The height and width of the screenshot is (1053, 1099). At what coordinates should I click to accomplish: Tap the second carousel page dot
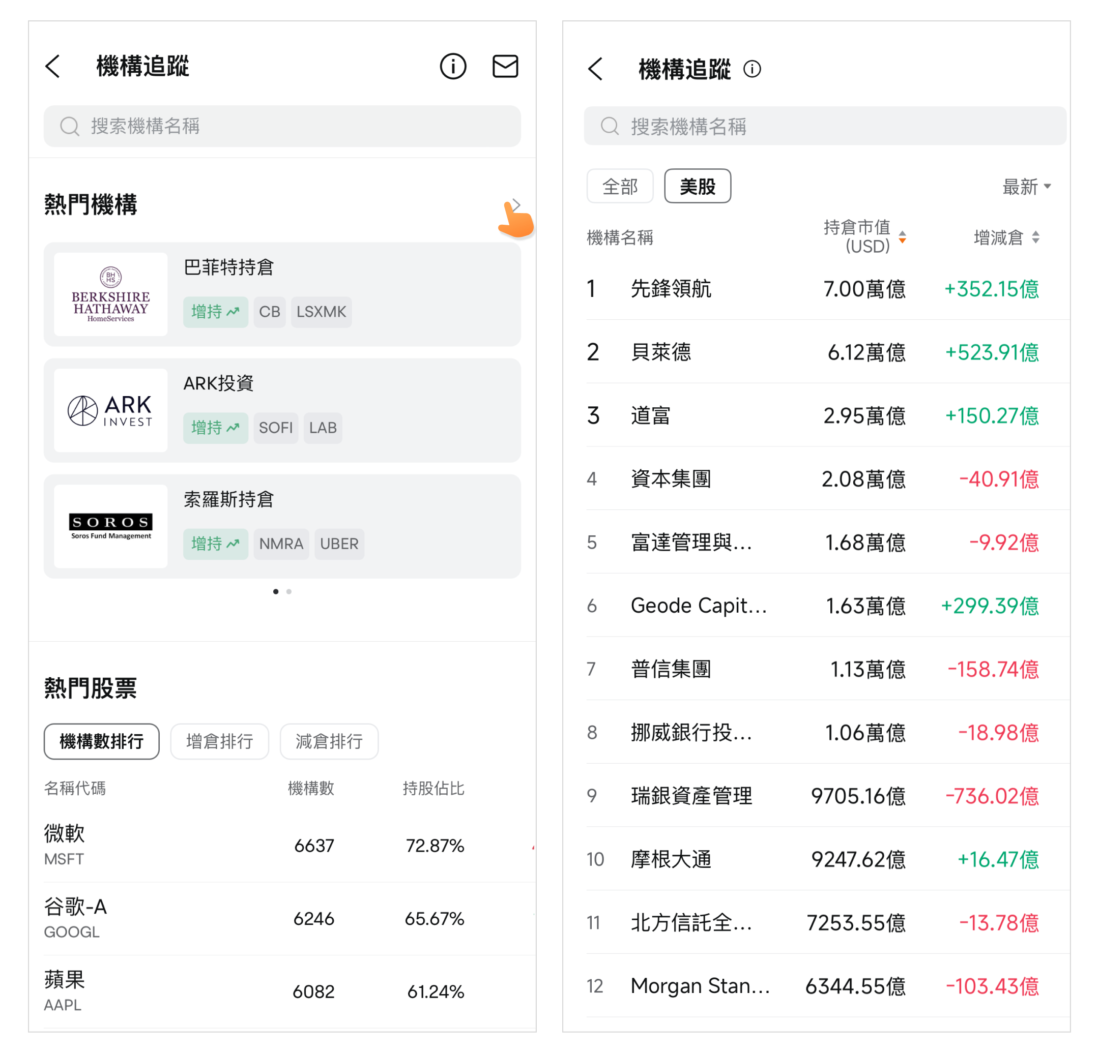(289, 591)
